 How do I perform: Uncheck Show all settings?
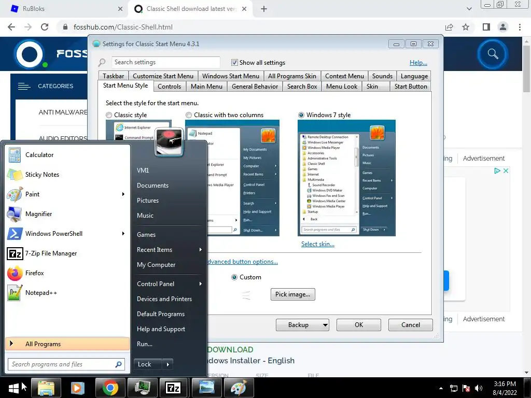pos(234,63)
